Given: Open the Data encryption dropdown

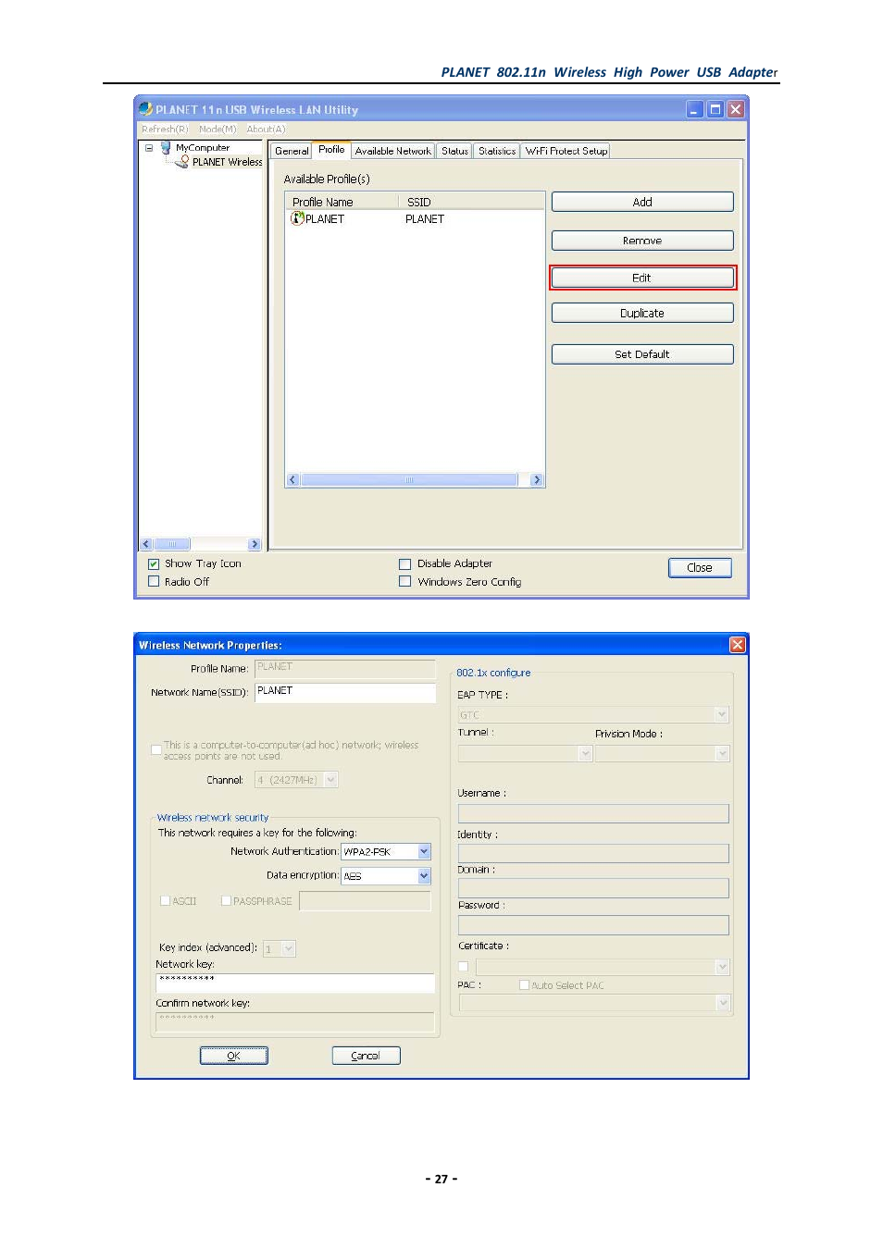Looking at the screenshot, I should coord(424,875).
